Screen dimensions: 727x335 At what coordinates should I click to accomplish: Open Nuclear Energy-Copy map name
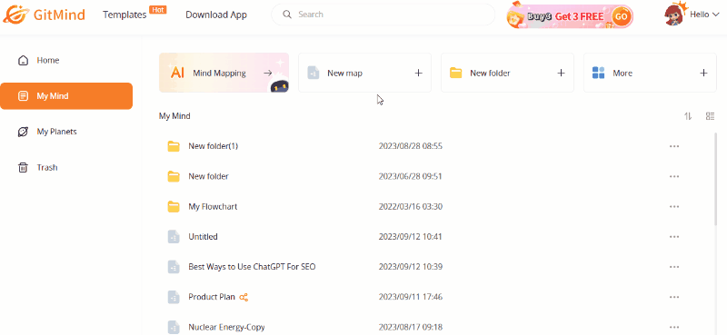tap(226, 327)
